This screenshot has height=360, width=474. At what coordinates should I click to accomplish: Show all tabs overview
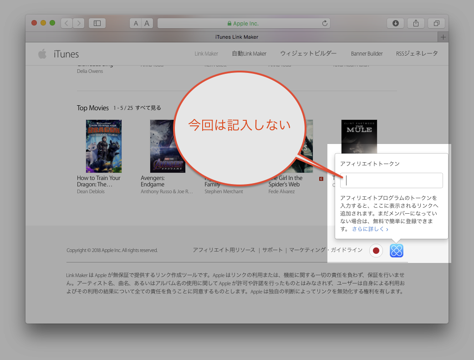[x=436, y=23]
